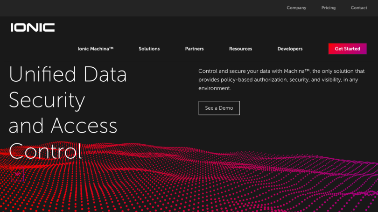Open the Contact link
The image size is (378, 212).
pos(359,8)
